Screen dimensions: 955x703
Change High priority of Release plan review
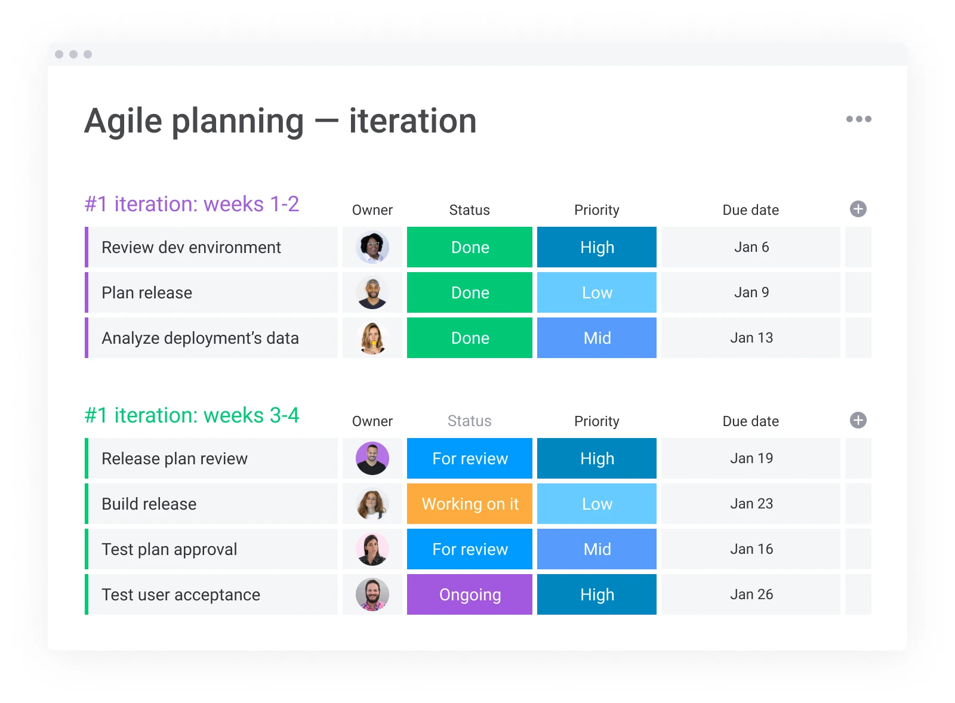click(597, 458)
